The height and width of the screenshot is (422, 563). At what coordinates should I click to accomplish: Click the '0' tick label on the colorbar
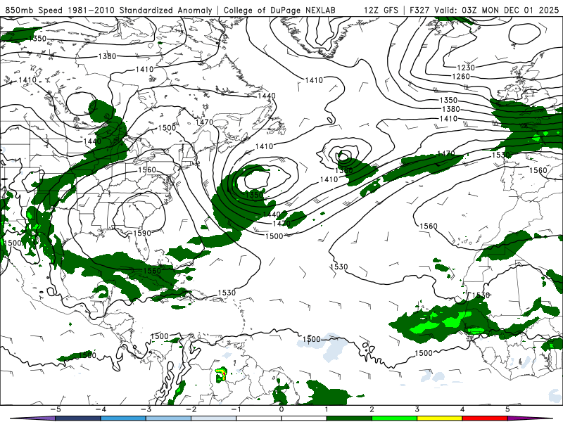point(281,409)
